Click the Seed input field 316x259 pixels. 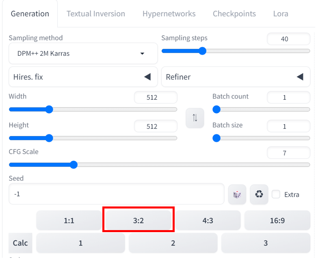coord(117,194)
